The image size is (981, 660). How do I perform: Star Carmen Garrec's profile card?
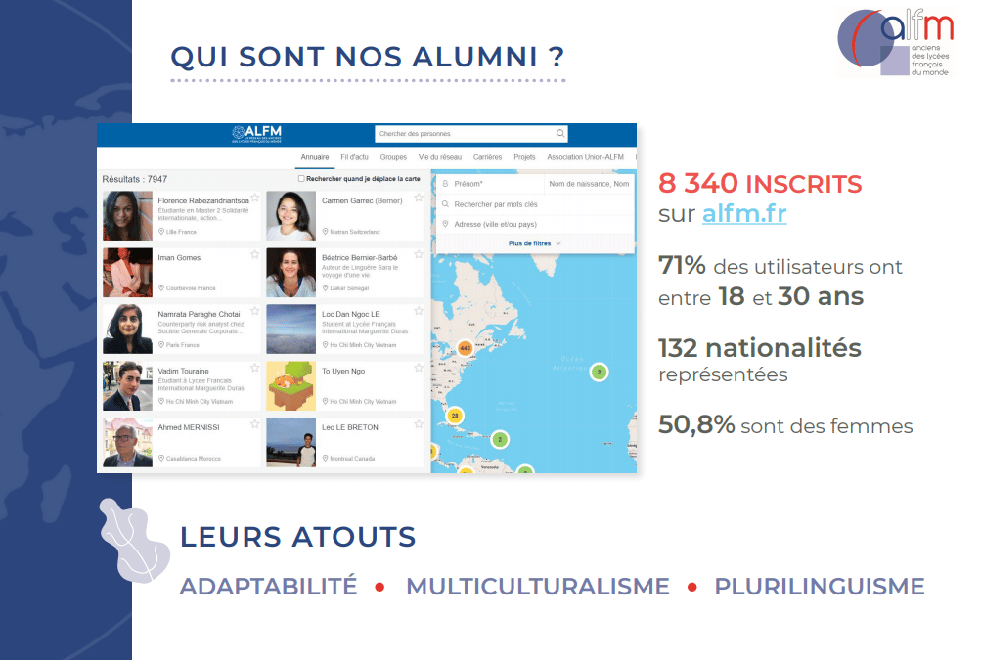(x=419, y=197)
